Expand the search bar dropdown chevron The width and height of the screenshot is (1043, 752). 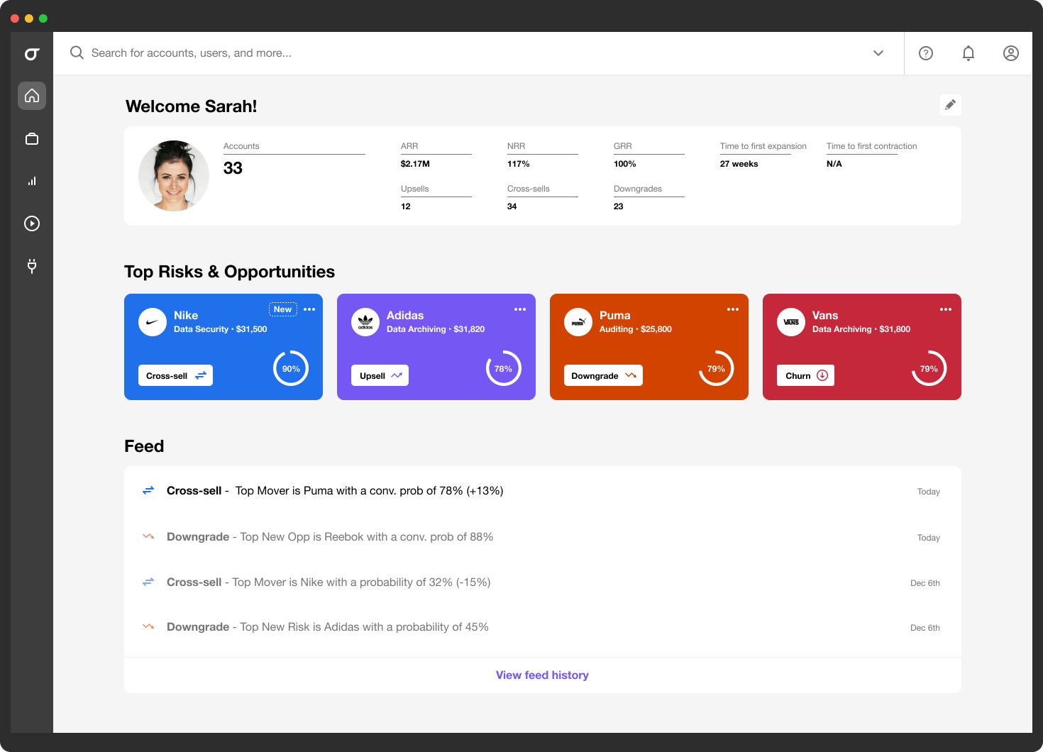(878, 53)
